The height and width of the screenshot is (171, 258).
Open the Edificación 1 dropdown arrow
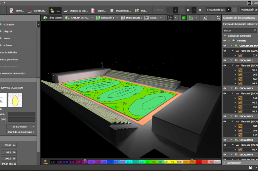[x=117, y=18]
